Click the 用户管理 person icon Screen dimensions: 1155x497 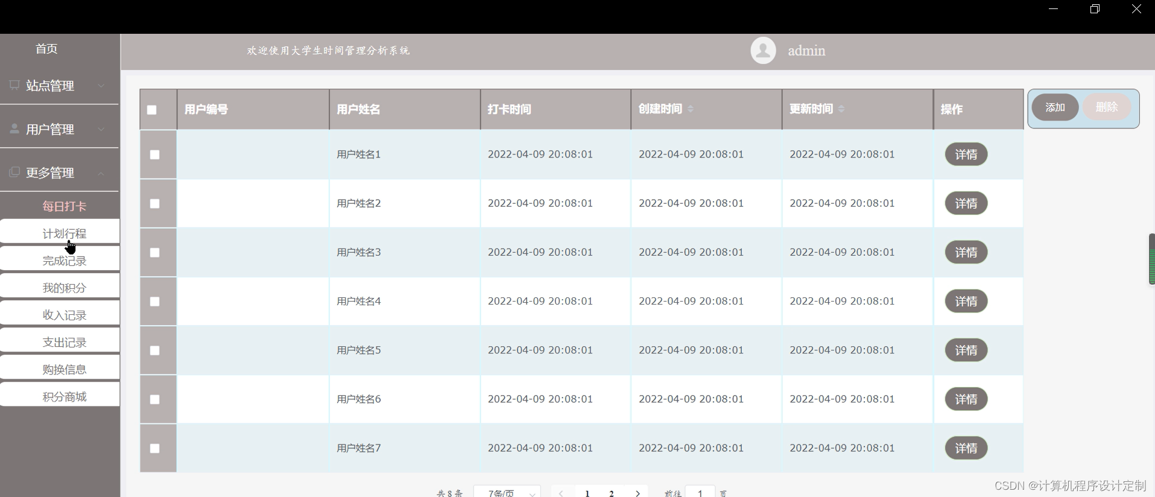pyautogui.click(x=14, y=128)
